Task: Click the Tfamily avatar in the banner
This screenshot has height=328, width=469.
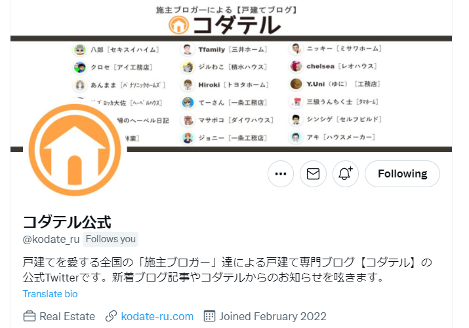Action: [x=188, y=50]
